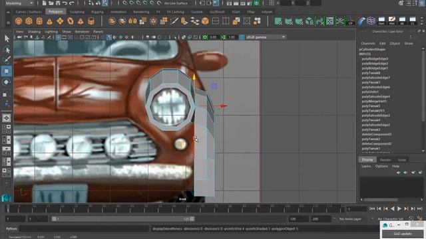Select the Paint selection tool

(7, 60)
